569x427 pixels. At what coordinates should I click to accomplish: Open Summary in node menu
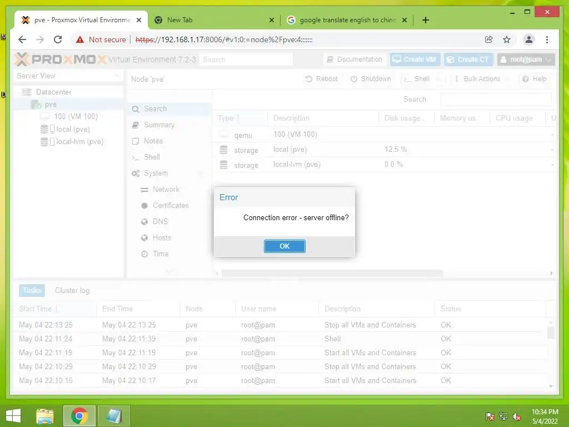tap(169, 125)
